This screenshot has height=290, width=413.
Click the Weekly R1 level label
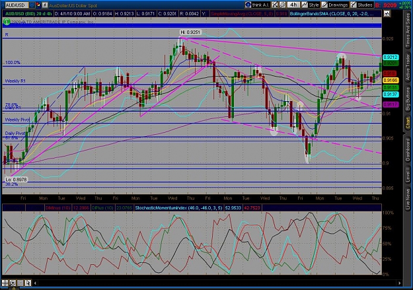(x=15, y=81)
